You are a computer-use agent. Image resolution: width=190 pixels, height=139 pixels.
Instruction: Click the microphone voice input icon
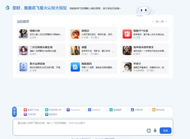click(x=155, y=131)
